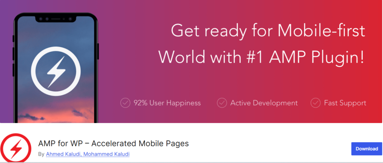
Task: Click the 'Fast Support' text
Action: pos(345,103)
